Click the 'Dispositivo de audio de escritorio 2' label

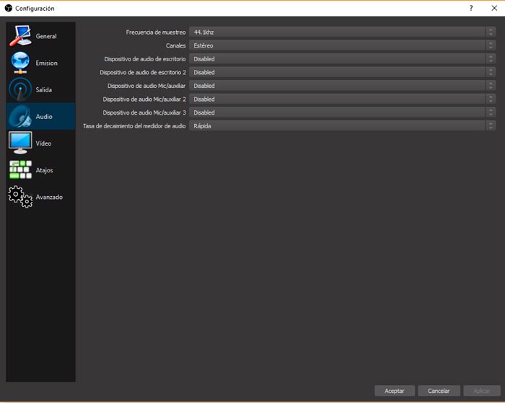[x=143, y=72]
